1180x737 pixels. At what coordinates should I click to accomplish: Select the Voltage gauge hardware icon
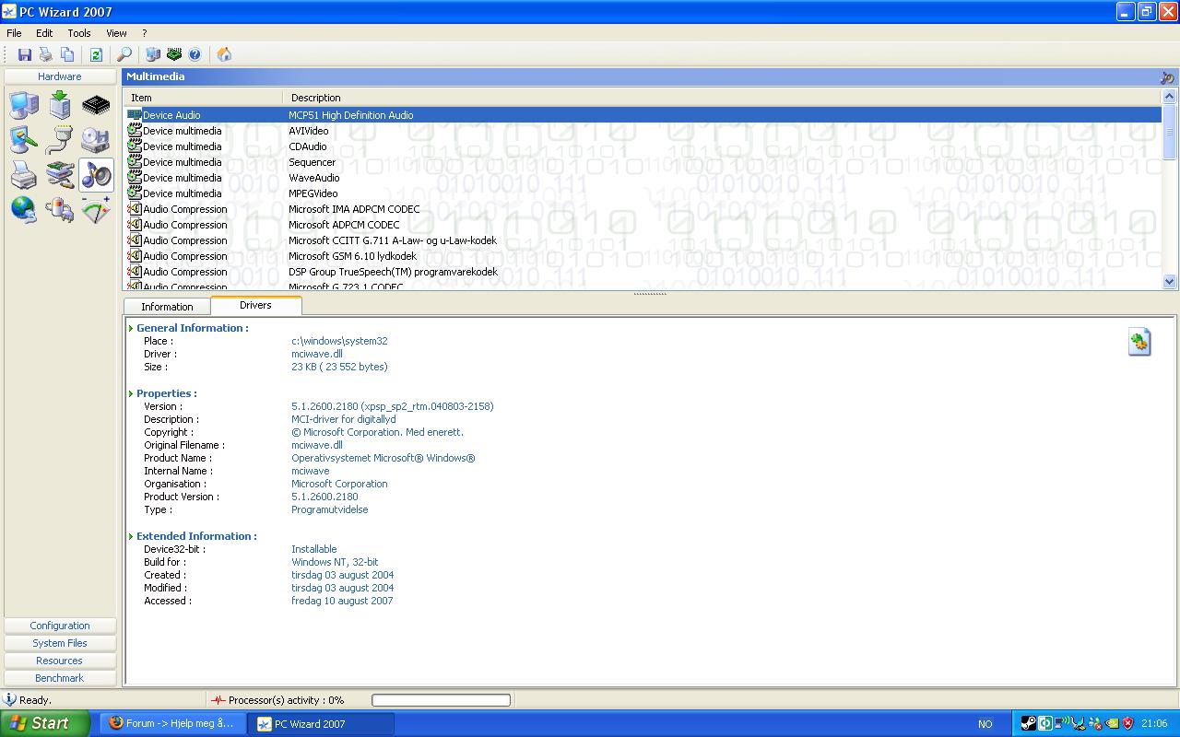(x=96, y=209)
